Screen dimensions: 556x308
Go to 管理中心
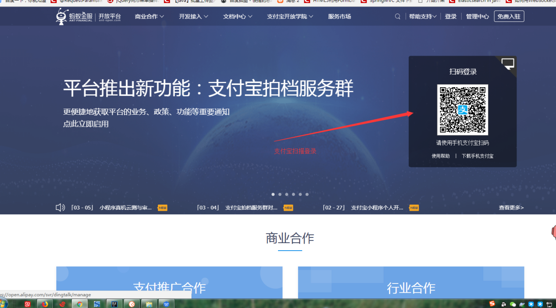(x=478, y=17)
